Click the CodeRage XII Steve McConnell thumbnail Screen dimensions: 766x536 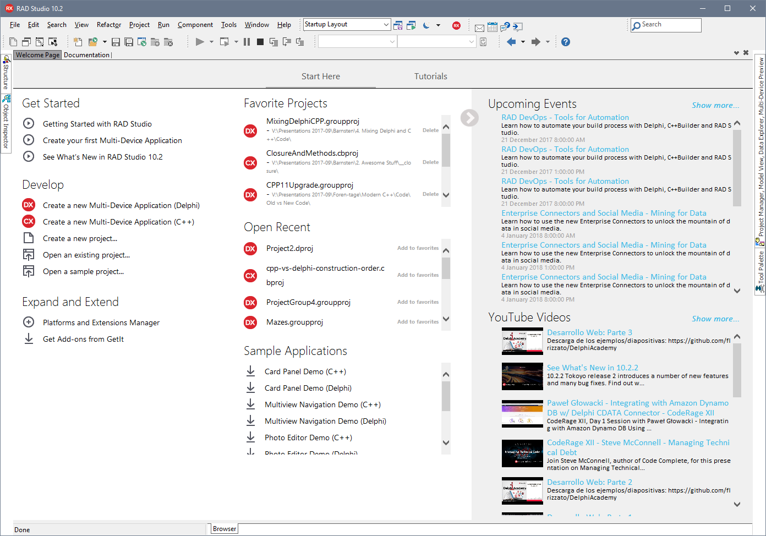522,453
